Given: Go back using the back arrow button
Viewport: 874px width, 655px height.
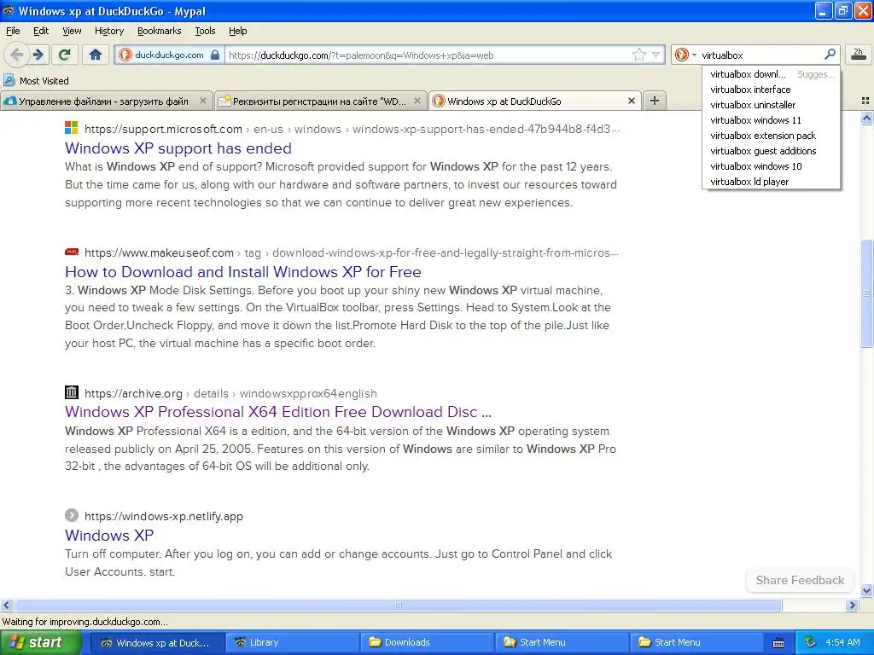Looking at the screenshot, I should point(17,55).
